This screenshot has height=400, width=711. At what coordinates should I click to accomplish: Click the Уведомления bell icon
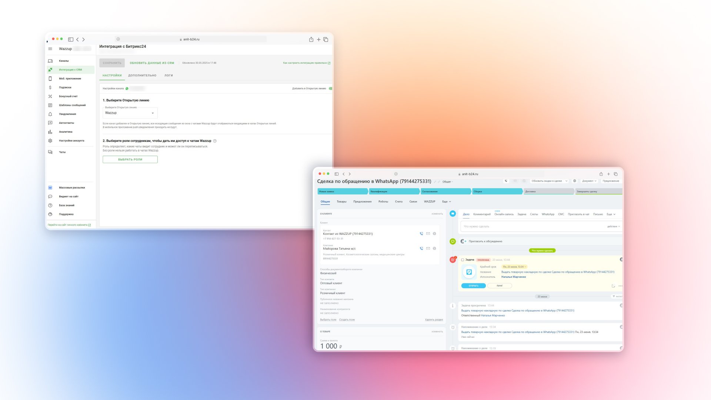[x=50, y=114]
